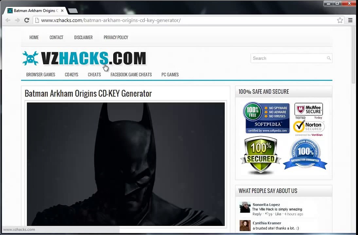Go to BROWSER GAMES category
The width and height of the screenshot is (358, 235).
pos(41,75)
